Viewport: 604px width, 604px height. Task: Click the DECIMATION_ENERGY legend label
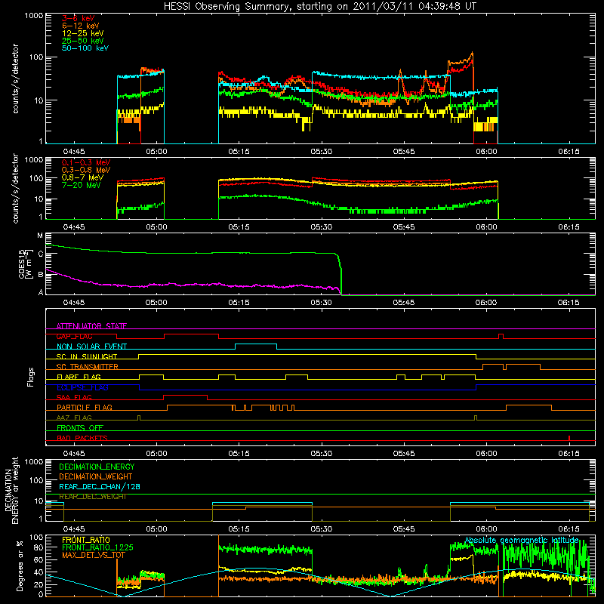(97, 467)
